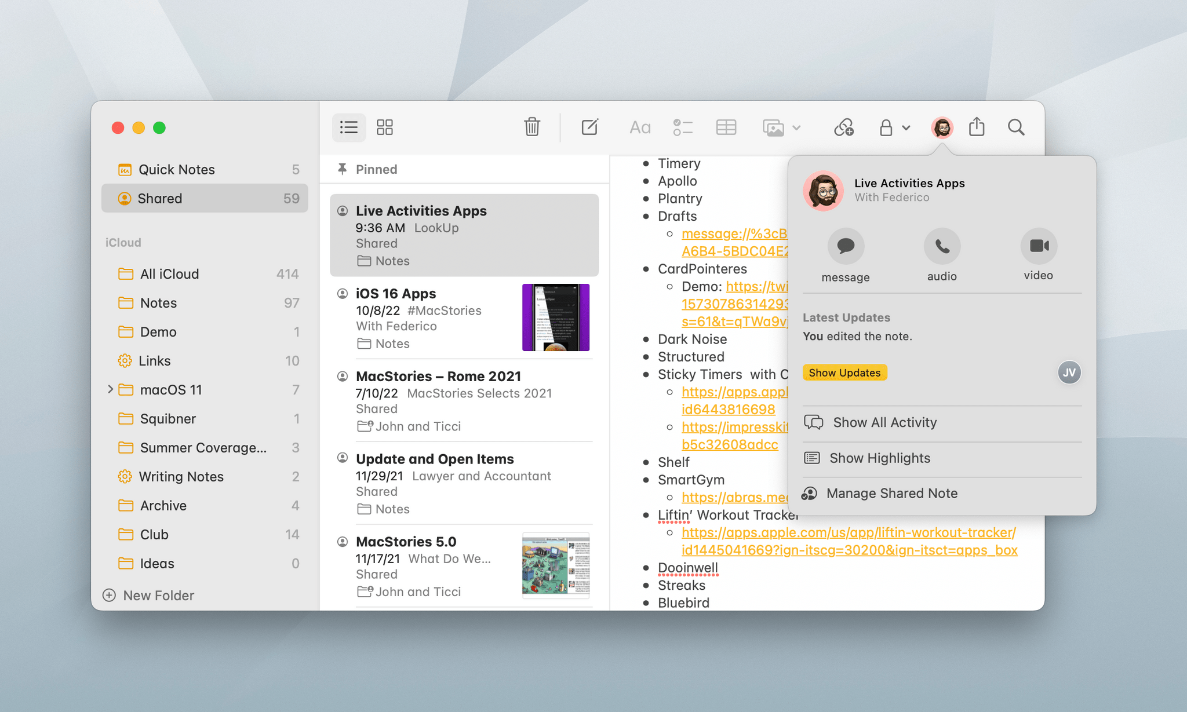Open the MacStories 5.0 note
Viewport: 1187px width, 712px height.
coord(464,566)
